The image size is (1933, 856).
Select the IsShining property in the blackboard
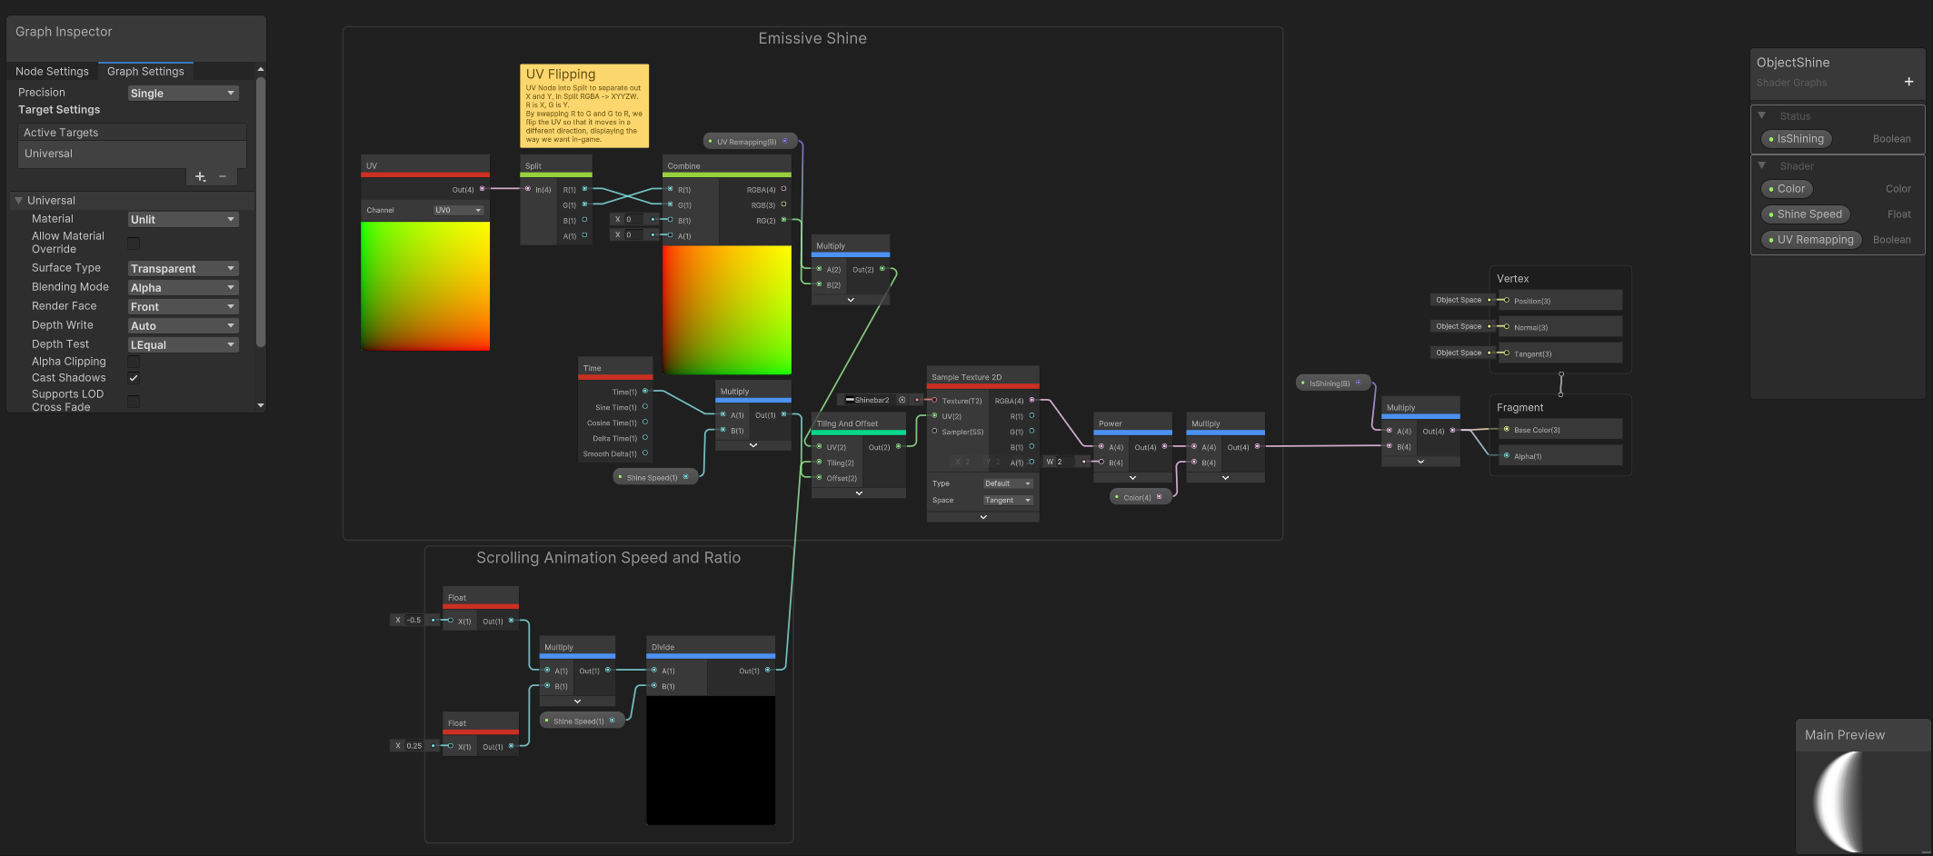pyautogui.click(x=1799, y=139)
